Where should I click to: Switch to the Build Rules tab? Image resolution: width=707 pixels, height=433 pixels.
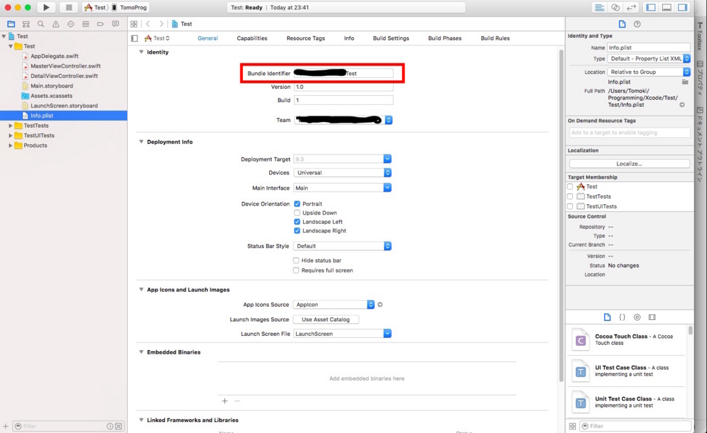pyautogui.click(x=495, y=38)
